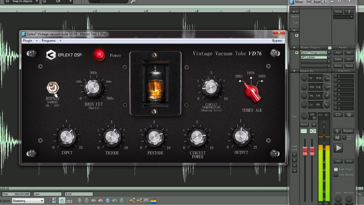Click the right unlink icon button
This screenshot has width=364, height=205.
[x=349, y=161]
